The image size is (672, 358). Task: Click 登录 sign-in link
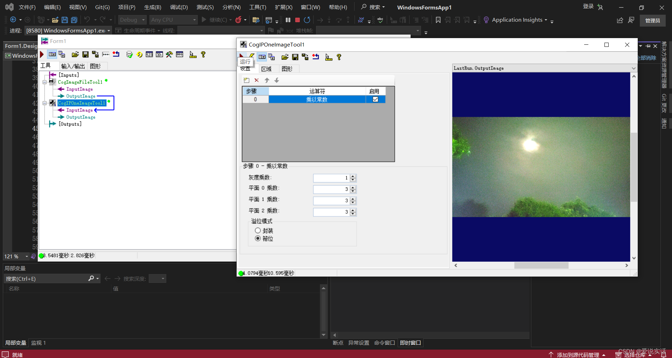point(588,6)
